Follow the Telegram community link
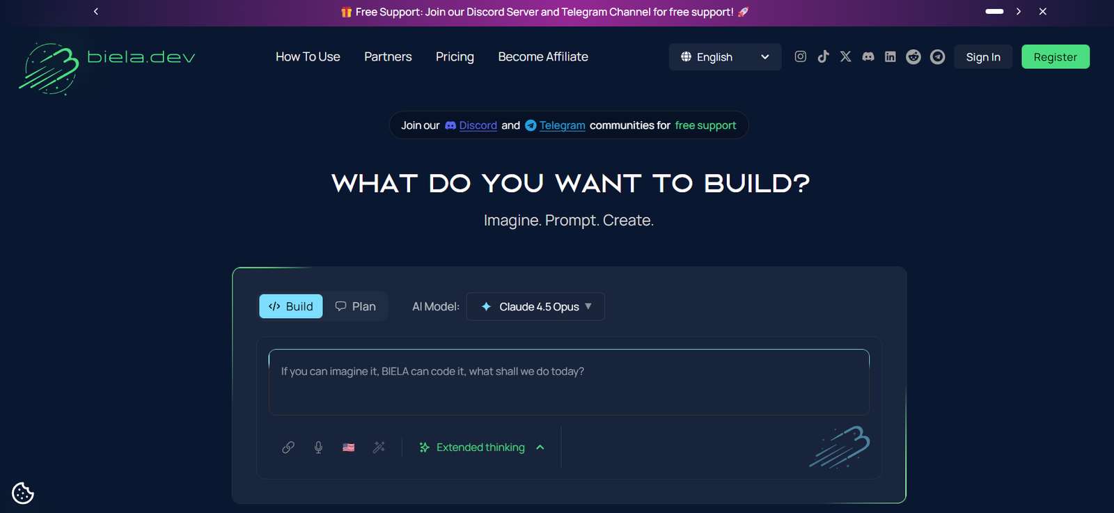The width and height of the screenshot is (1114, 513). [562, 125]
